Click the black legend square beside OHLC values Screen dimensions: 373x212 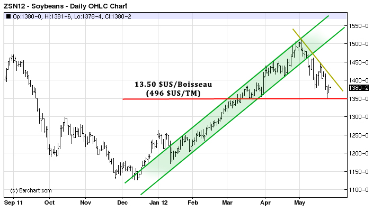tap(8, 17)
